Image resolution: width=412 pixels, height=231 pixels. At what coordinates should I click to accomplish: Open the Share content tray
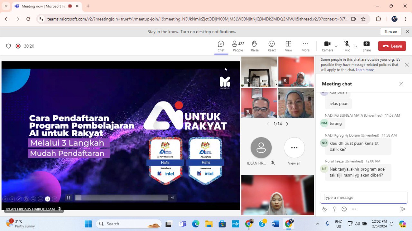[x=367, y=46]
